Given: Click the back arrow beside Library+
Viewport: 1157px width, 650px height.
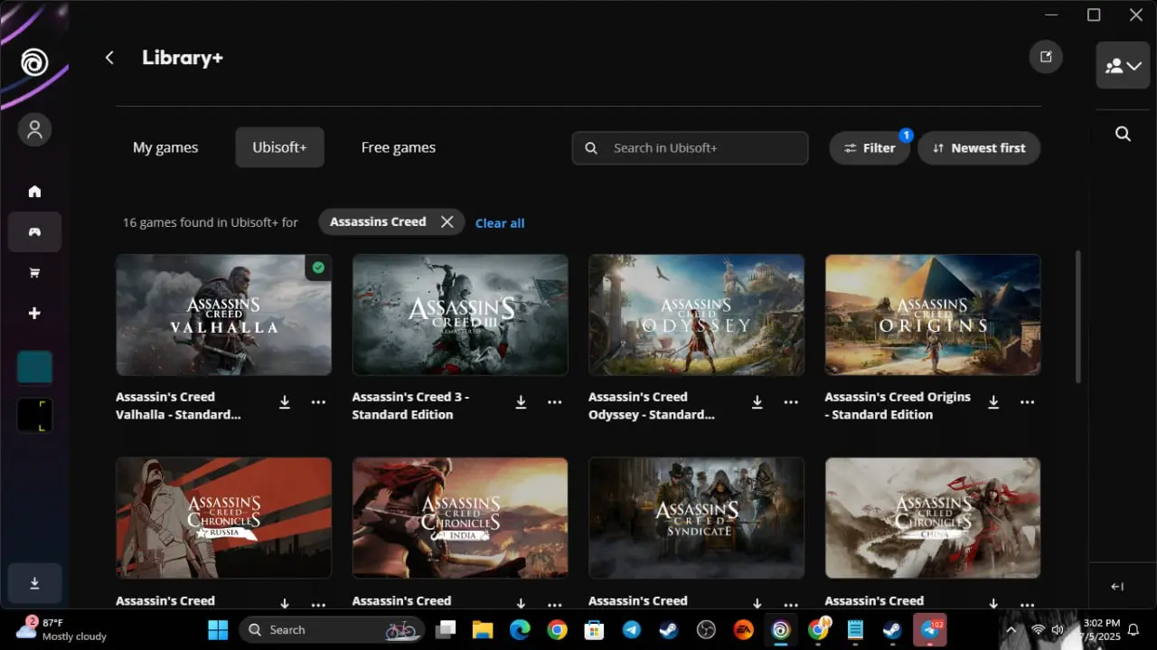Looking at the screenshot, I should [109, 58].
